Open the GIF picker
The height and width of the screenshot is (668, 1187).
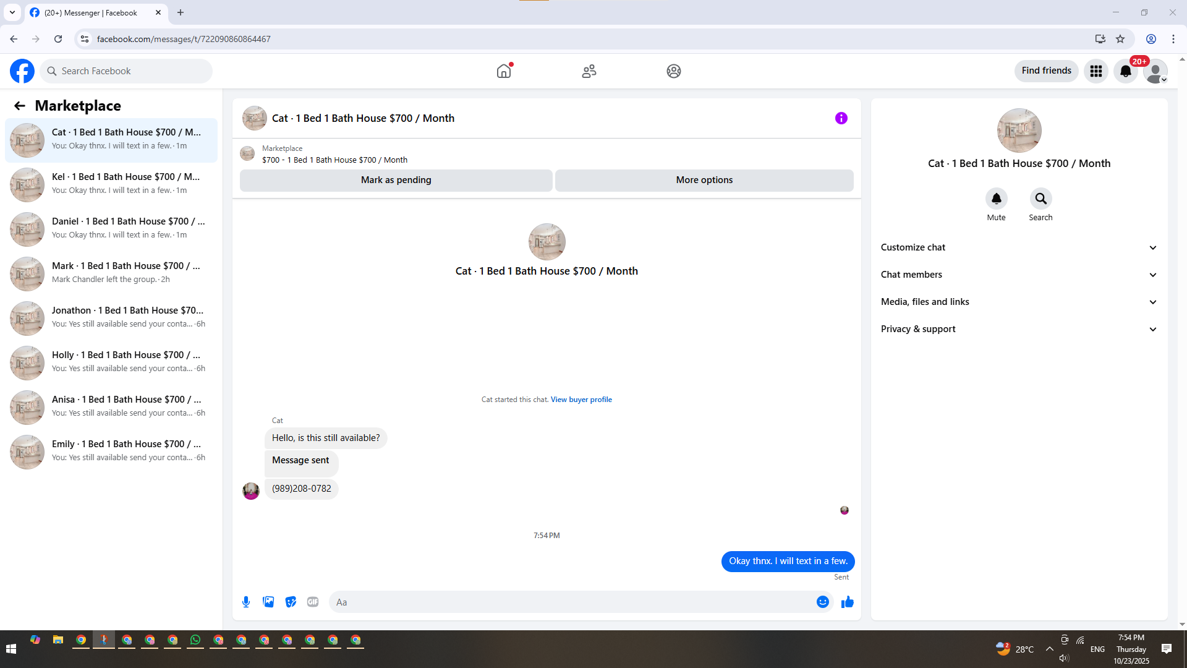(x=313, y=602)
